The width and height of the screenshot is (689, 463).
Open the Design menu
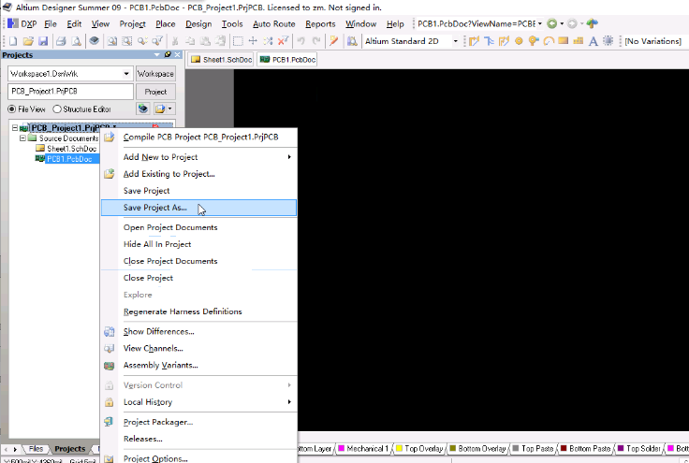coord(198,23)
